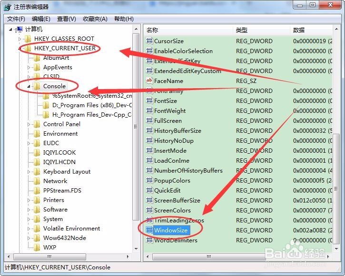This screenshot has height=276, width=345.
Task: Select the WordDelimiters value
Action: [x=176, y=240]
